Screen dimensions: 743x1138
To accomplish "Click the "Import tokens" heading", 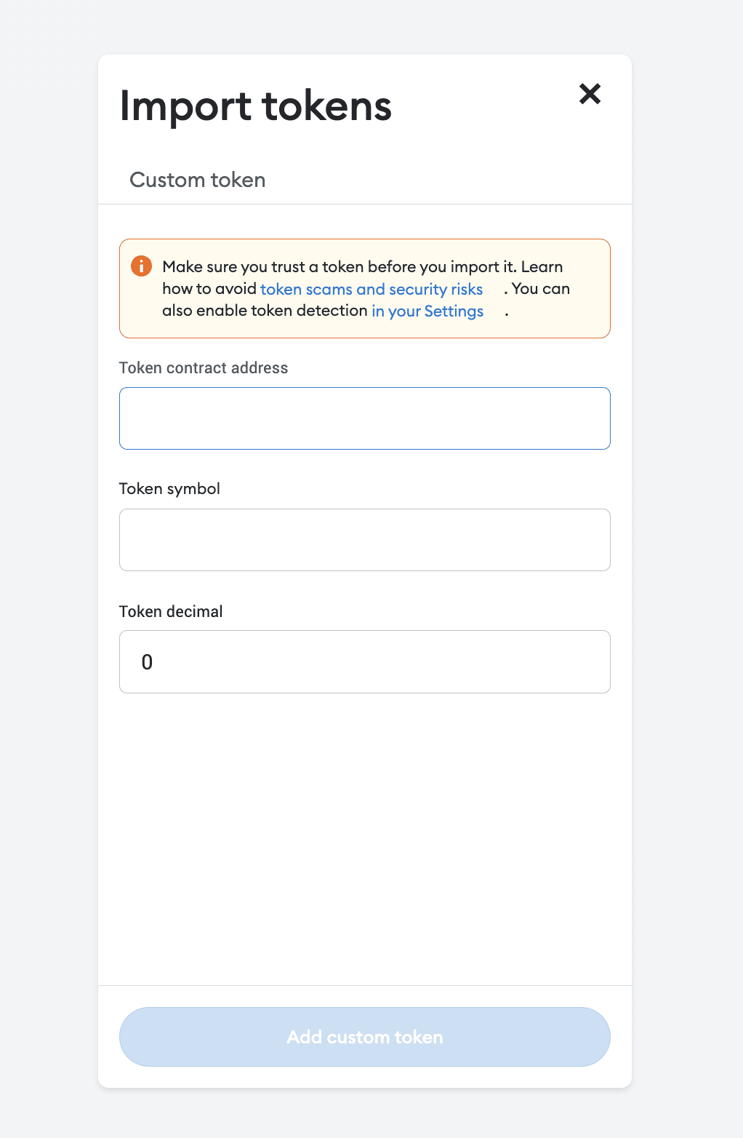I will pos(255,106).
